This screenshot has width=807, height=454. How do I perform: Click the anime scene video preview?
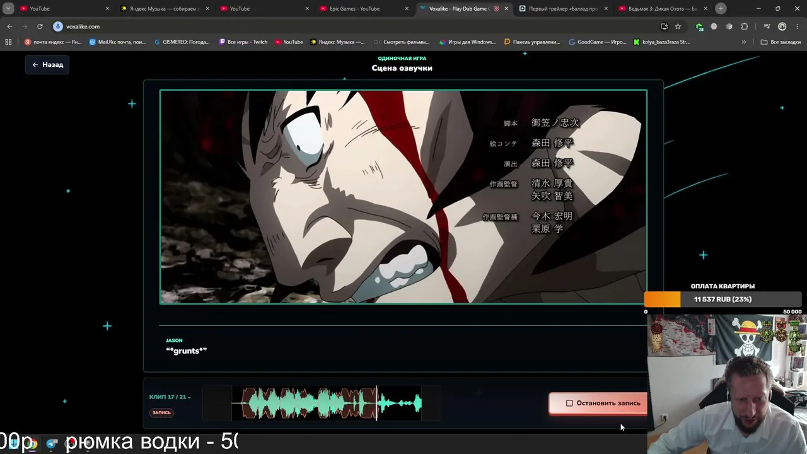403,197
